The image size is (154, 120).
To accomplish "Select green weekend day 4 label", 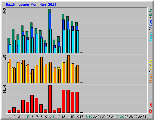I will click(23, 117).
